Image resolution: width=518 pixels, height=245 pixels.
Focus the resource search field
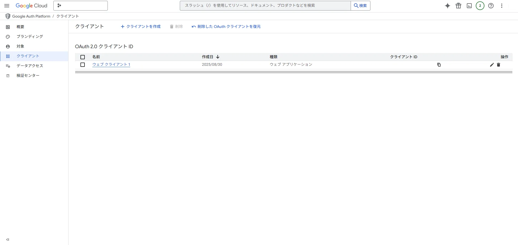click(x=265, y=6)
